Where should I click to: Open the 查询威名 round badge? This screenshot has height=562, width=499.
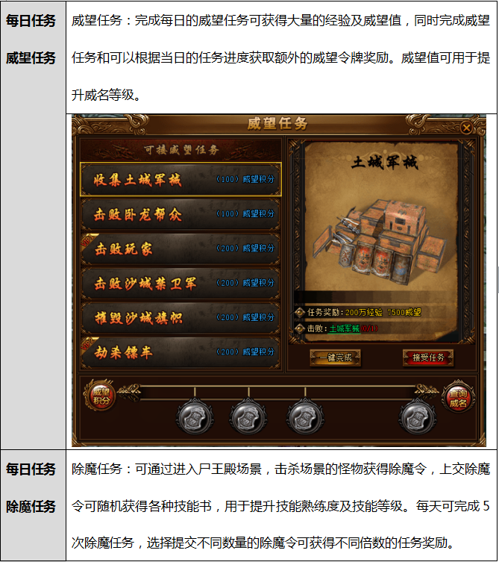pos(458,399)
